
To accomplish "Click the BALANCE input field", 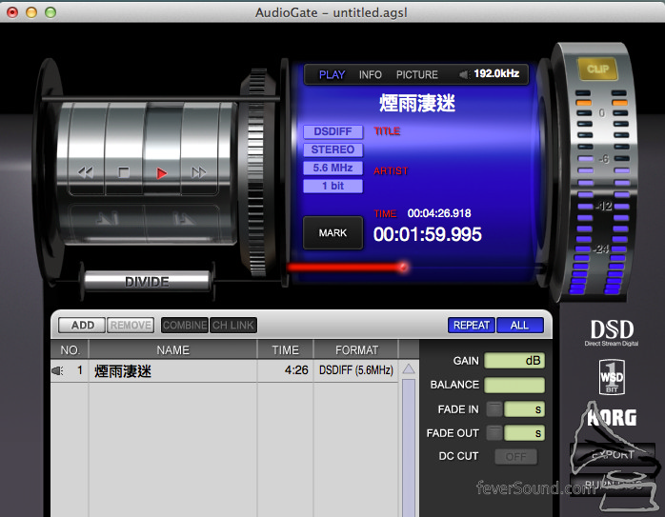I will [514, 385].
